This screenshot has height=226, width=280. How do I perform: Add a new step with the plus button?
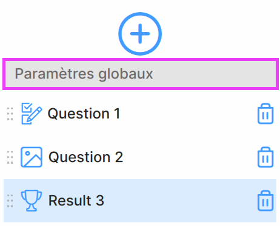pos(140,34)
